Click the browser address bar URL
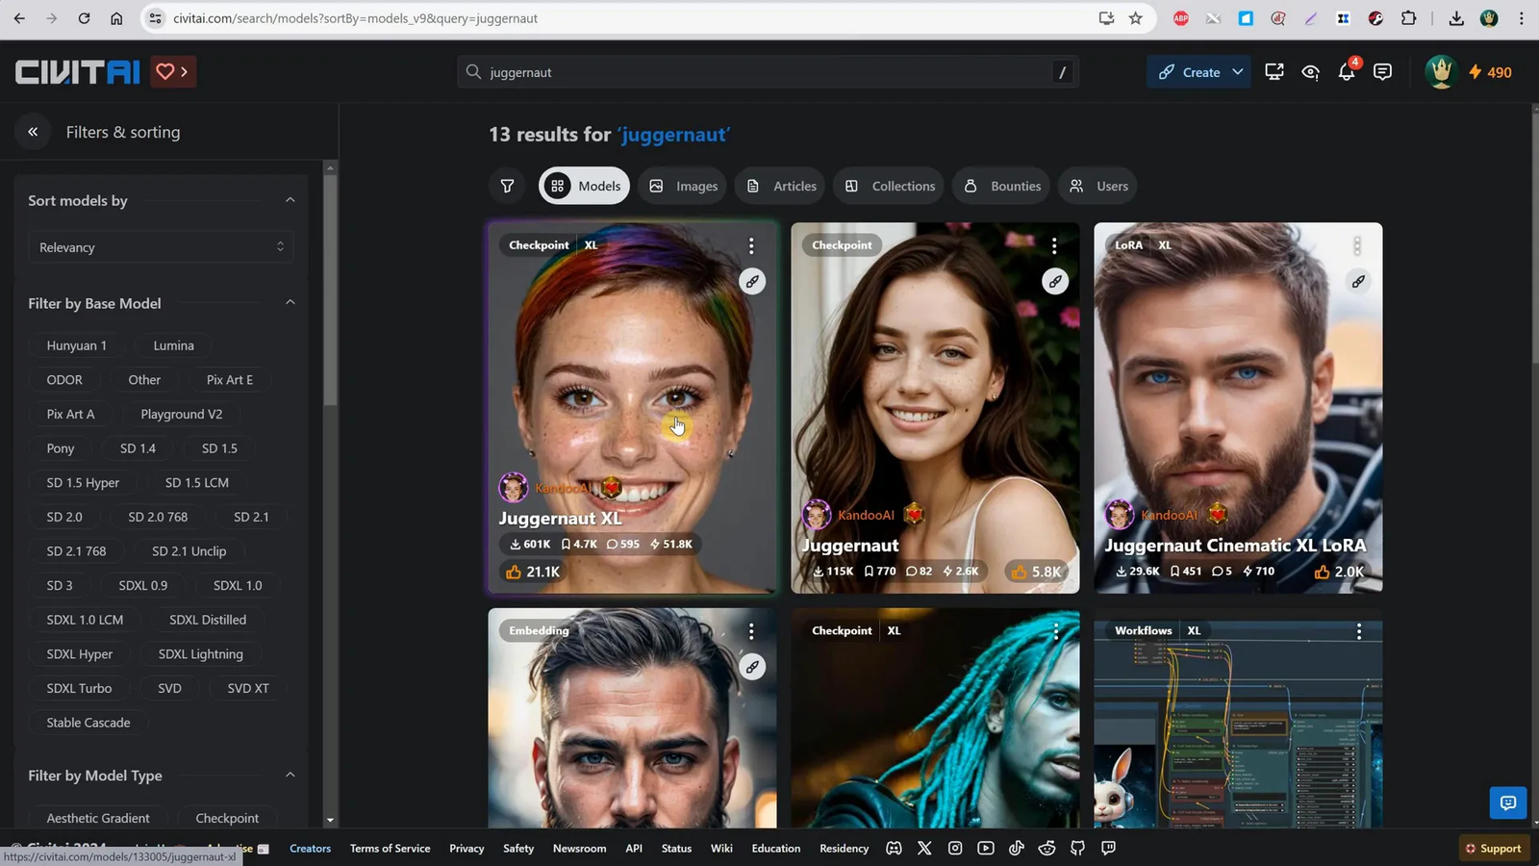The height and width of the screenshot is (866, 1539). point(355,18)
